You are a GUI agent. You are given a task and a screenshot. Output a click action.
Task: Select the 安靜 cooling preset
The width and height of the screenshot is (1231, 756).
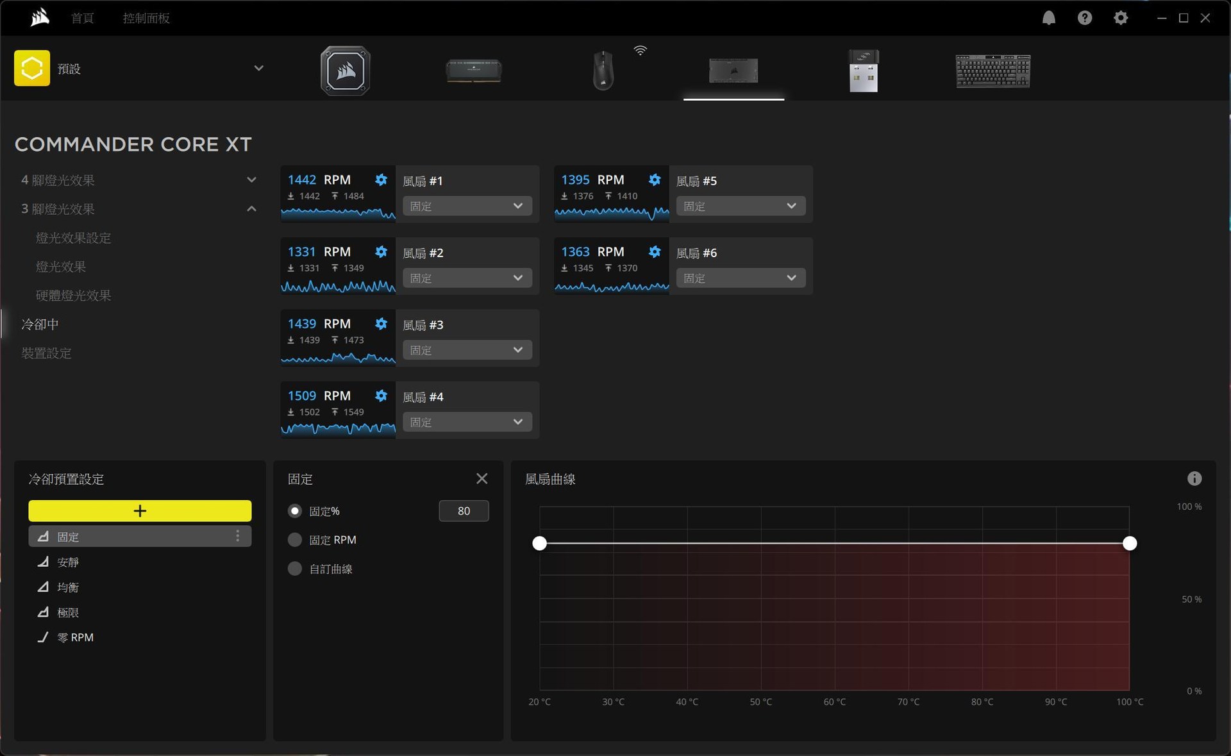[x=140, y=562]
